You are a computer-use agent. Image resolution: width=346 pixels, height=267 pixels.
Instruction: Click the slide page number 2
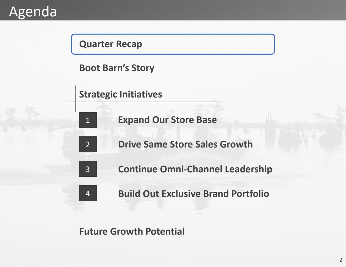(341, 260)
